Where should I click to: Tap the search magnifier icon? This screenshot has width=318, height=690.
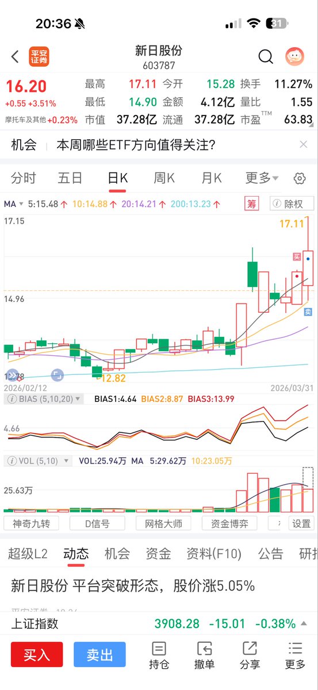[266, 56]
